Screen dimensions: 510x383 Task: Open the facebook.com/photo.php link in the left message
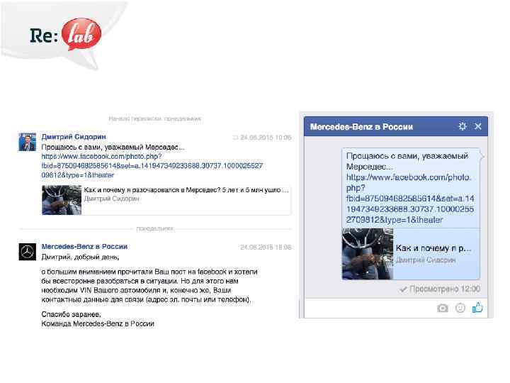pyautogui.click(x=152, y=166)
